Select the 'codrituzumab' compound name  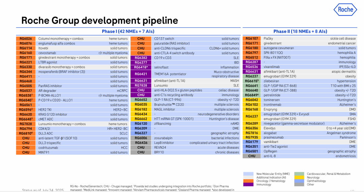point(48,148)
